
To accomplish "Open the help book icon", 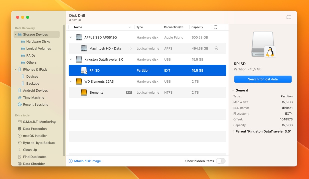I will click(289, 18).
